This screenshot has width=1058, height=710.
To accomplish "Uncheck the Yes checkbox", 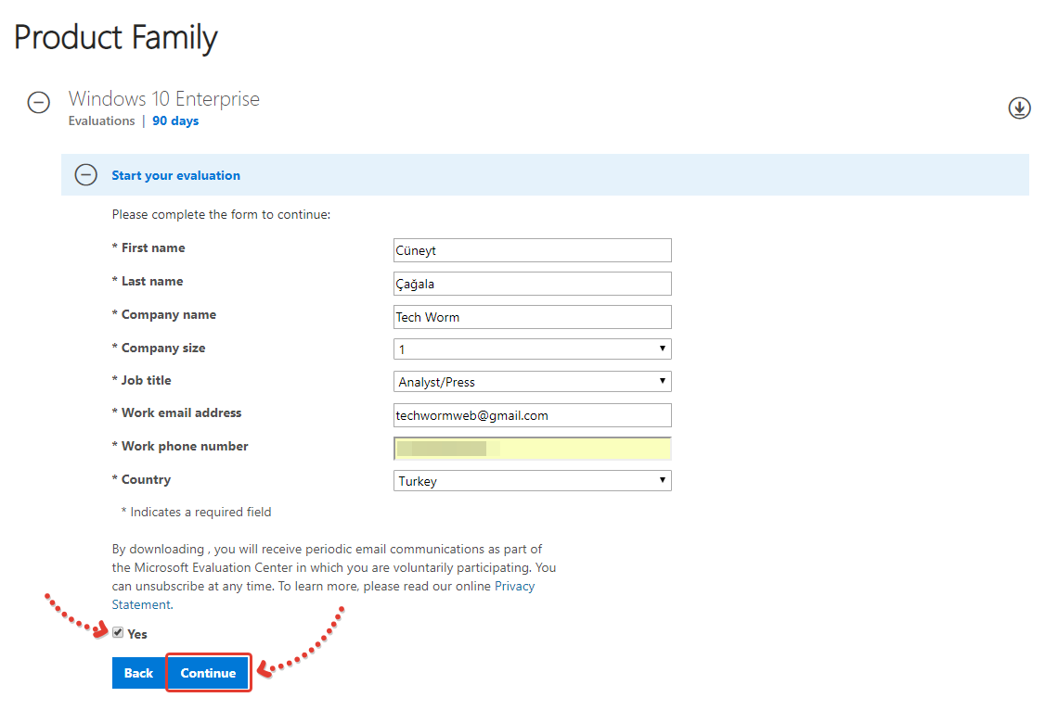I will tap(118, 633).
